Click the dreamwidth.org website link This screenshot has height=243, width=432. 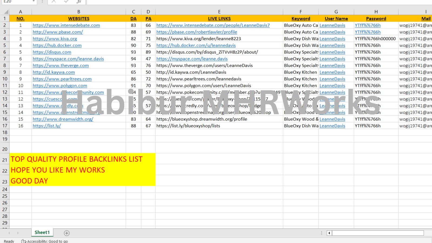(x=63, y=119)
